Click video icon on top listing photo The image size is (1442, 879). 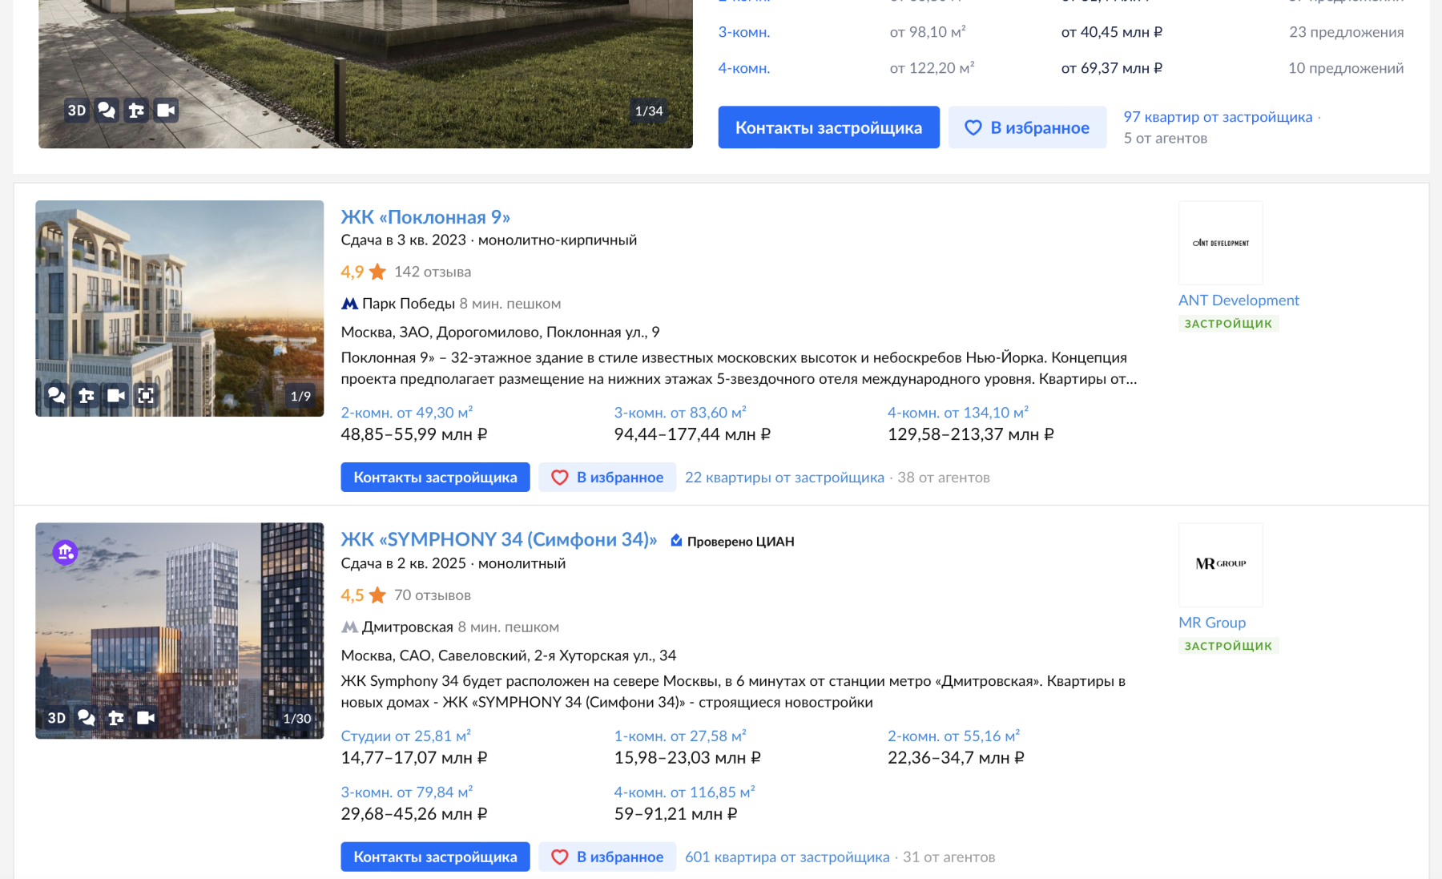[x=166, y=111]
